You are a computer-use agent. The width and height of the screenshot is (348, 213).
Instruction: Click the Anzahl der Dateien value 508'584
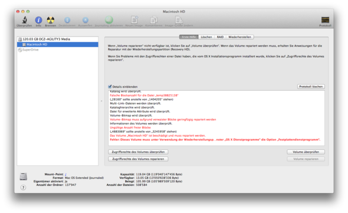(x=142, y=185)
